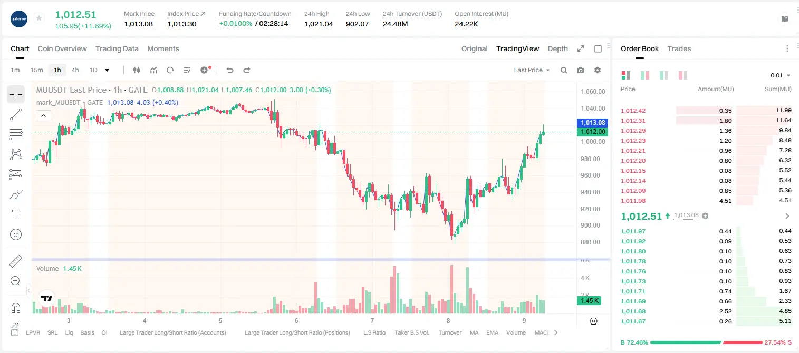Click the B/S ratio bar below the order book

tap(706, 342)
